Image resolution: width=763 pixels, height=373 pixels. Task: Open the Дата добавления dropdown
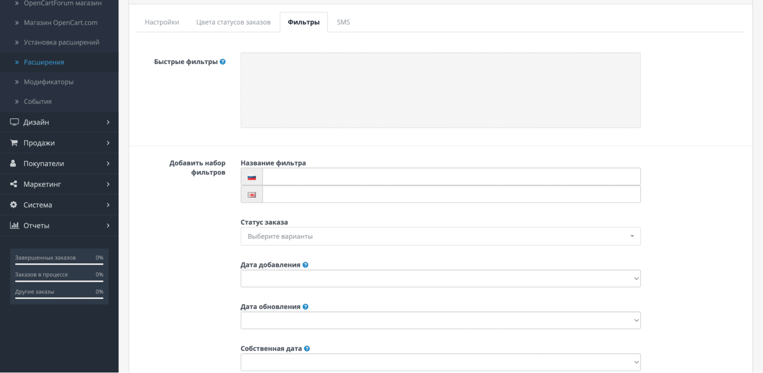pyautogui.click(x=441, y=279)
